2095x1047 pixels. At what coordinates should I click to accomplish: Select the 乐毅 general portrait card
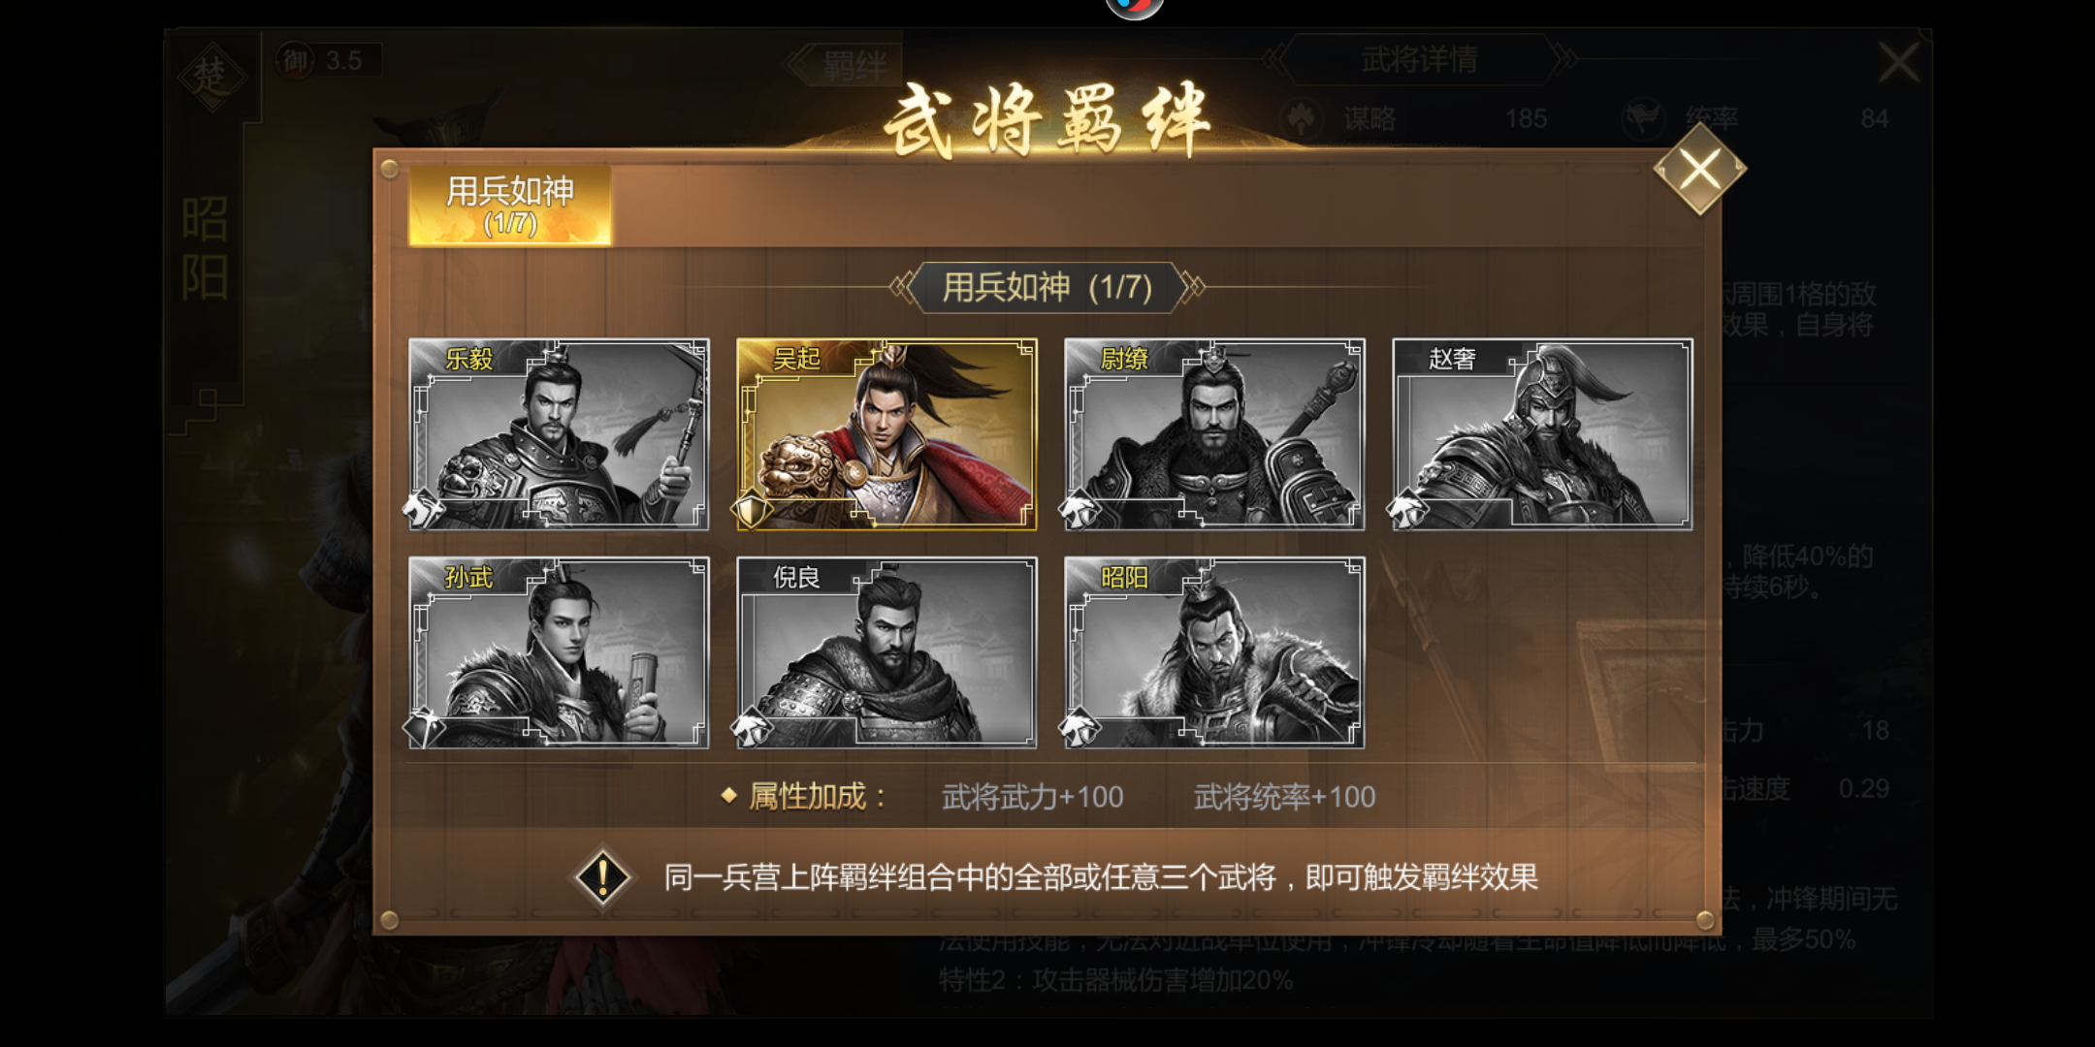click(x=559, y=434)
